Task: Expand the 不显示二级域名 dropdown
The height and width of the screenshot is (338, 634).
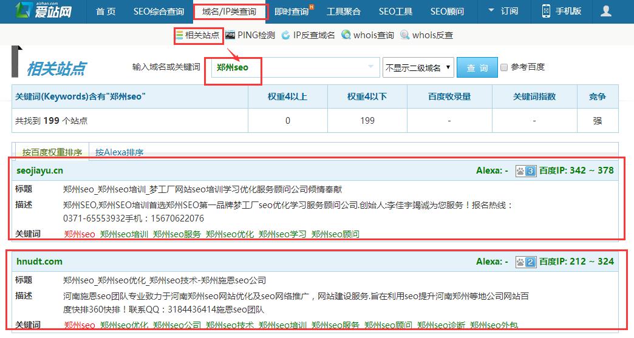Action: click(418, 68)
